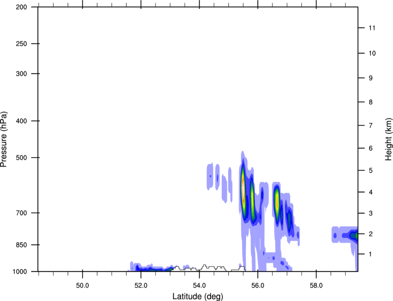Screen dimensions: 393x301
Task: Click the 1 km height tick label
Action: point(370,254)
